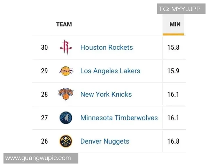The width and height of the screenshot is (209, 167).
Task: Open the New York Knicks team link
Action: pyautogui.click(x=106, y=94)
